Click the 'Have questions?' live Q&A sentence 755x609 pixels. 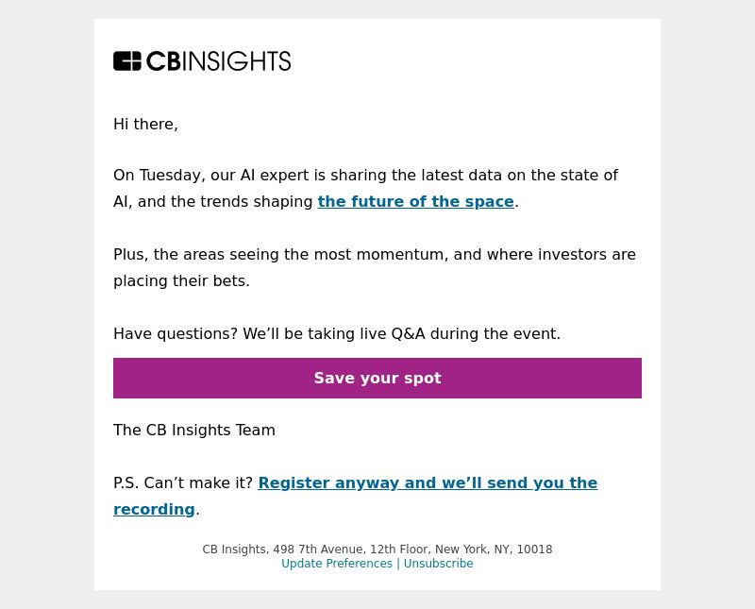click(337, 334)
